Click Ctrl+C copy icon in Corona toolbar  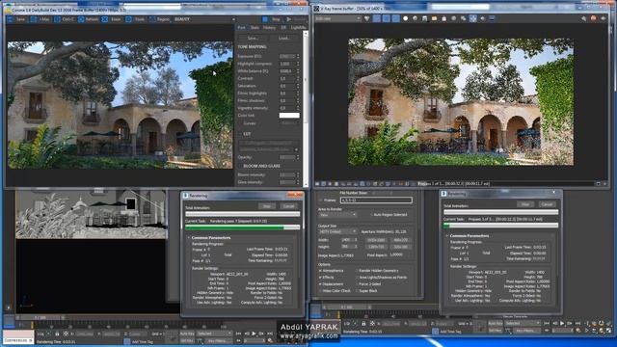point(57,19)
